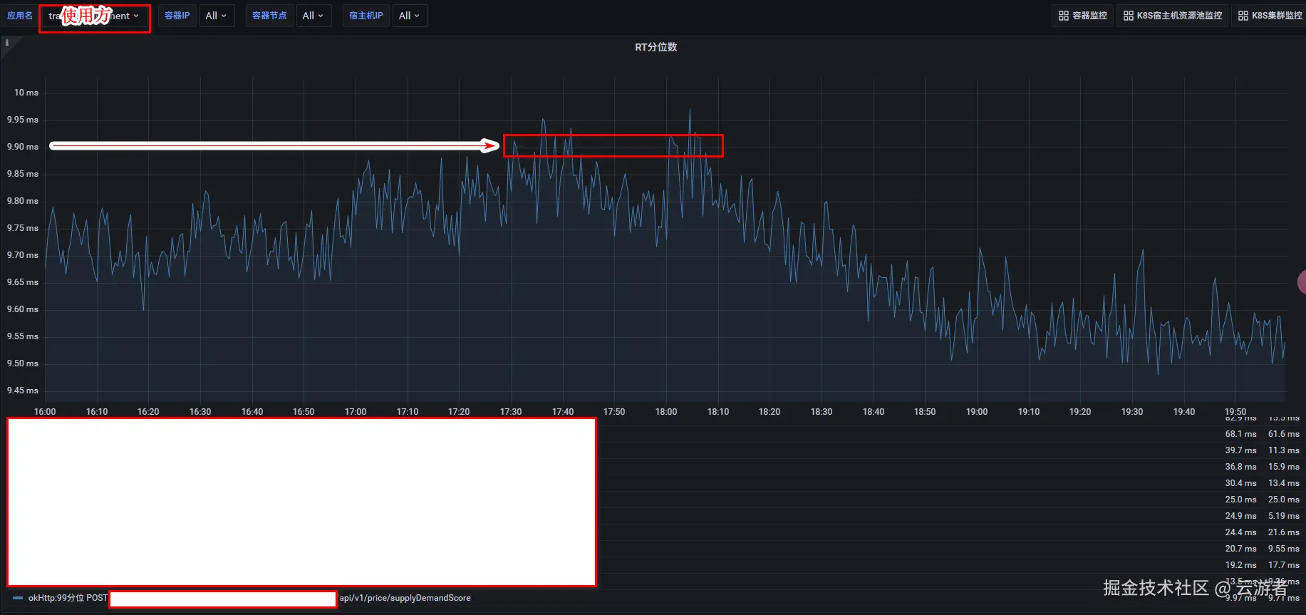Expand the 容器节点 All dropdown
The image size is (1306, 615).
[x=313, y=16]
